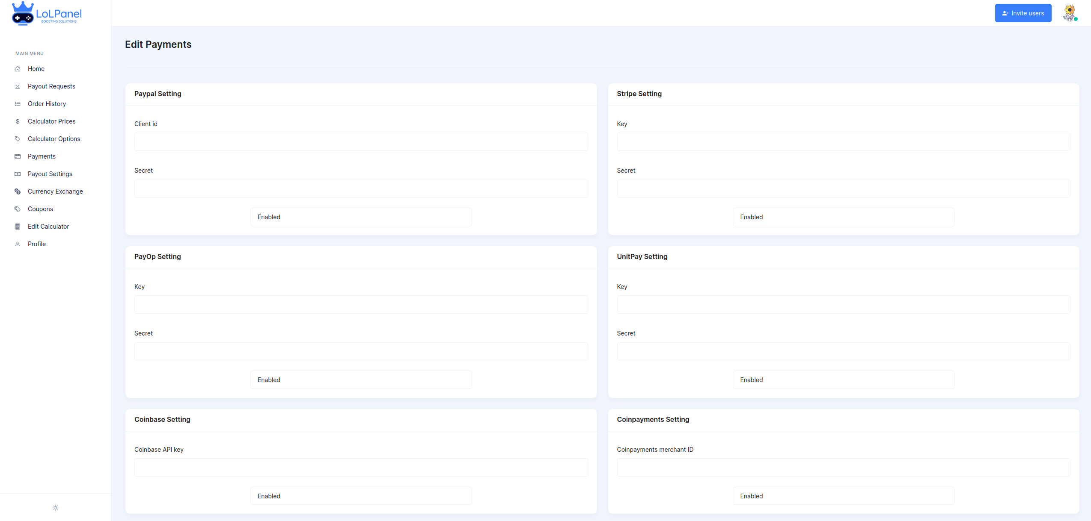Click the Payout Requests hourglass icon
Screen dimensions: 1091x521
pyautogui.click(x=18, y=86)
